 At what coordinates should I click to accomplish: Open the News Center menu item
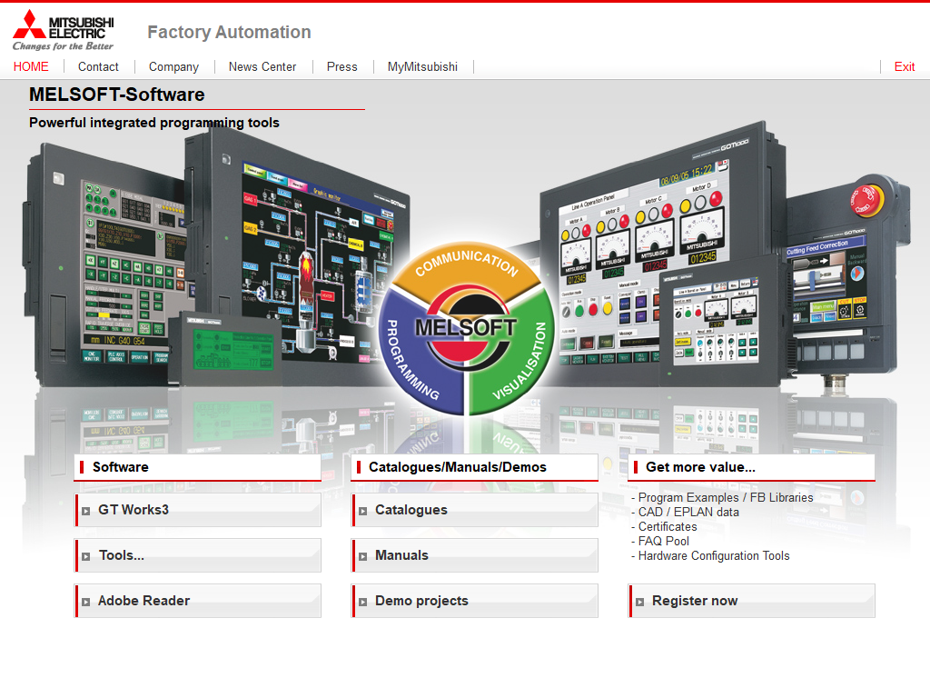click(x=262, y=66)
